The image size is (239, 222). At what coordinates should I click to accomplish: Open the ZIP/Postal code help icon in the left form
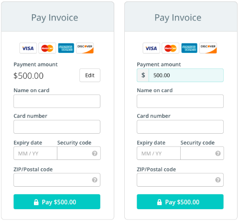tap(95, 180)
